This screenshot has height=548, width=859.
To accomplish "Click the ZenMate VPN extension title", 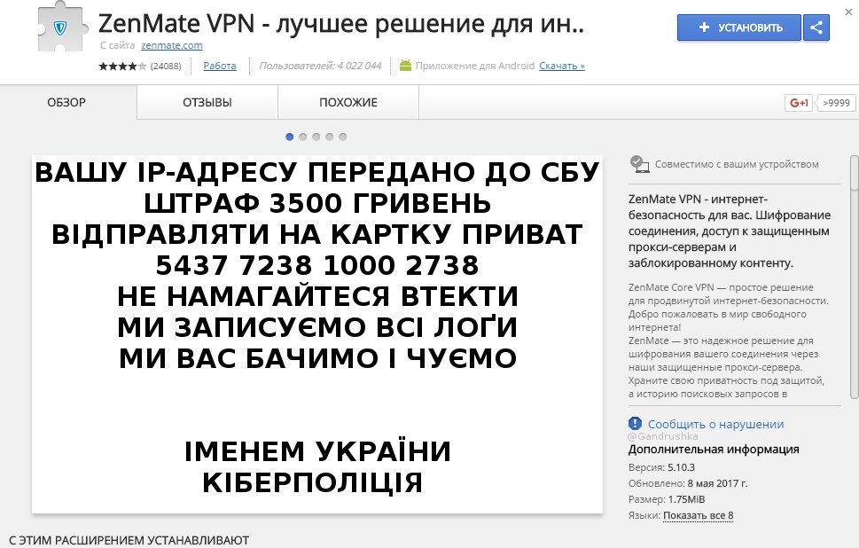I will pos(340,24).
